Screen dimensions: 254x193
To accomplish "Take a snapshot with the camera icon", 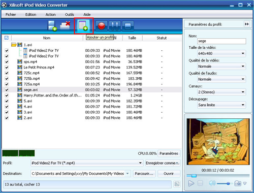I will tap(238, 183).
